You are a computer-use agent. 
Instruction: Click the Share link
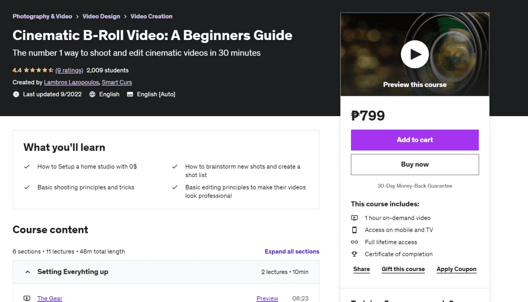[x=361, y=269]
